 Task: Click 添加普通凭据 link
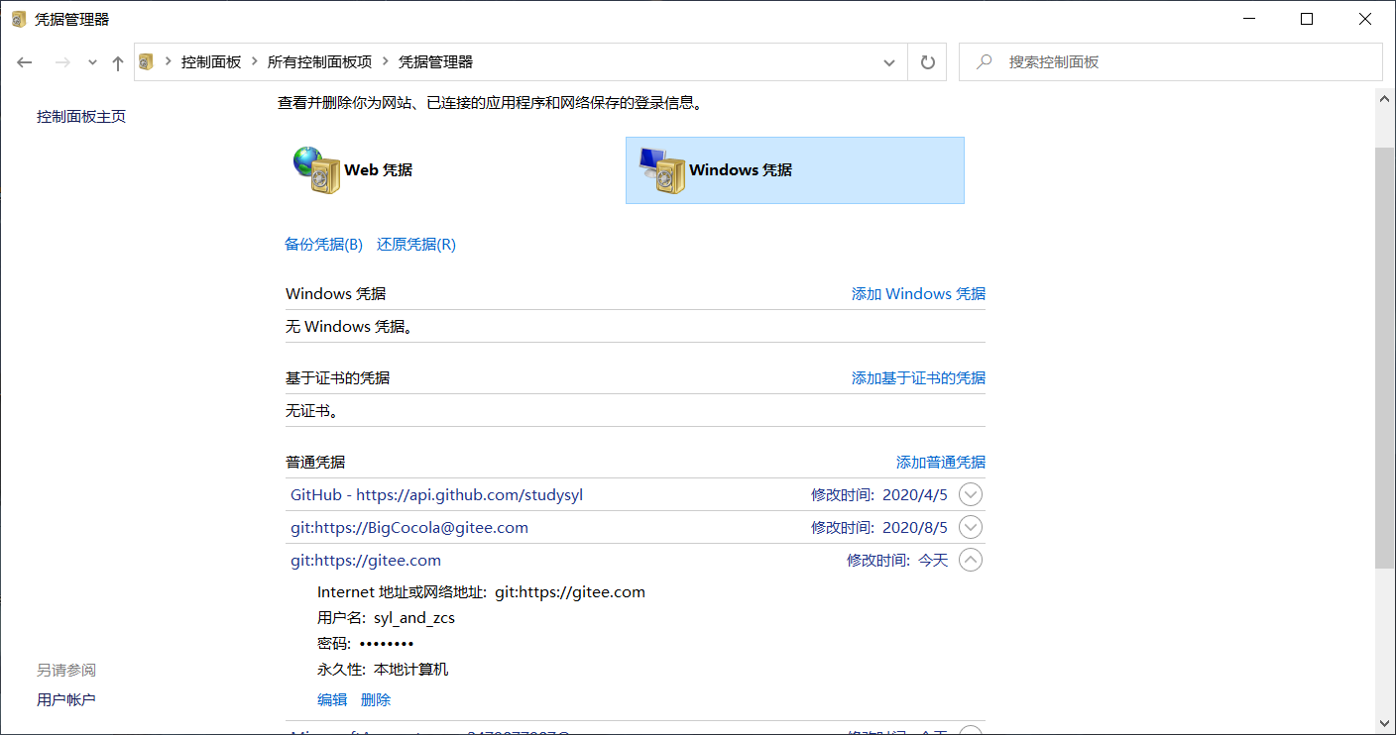pos(941,463)
